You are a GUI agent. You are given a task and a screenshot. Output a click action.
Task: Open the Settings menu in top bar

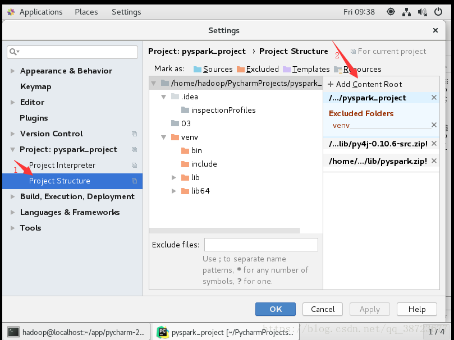click(x=126, y=12)
